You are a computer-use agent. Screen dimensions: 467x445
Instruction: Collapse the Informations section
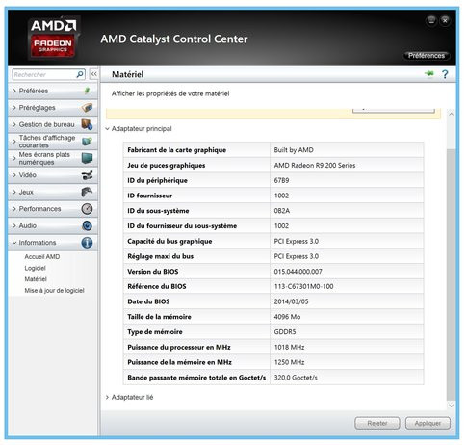click(x=53, y=243)
